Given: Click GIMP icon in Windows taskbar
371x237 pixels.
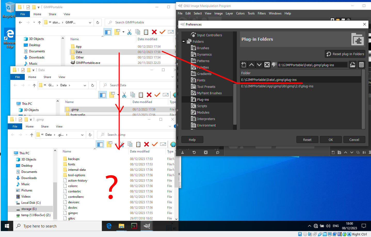Looking at the screenshot, I should click(147, 226).
